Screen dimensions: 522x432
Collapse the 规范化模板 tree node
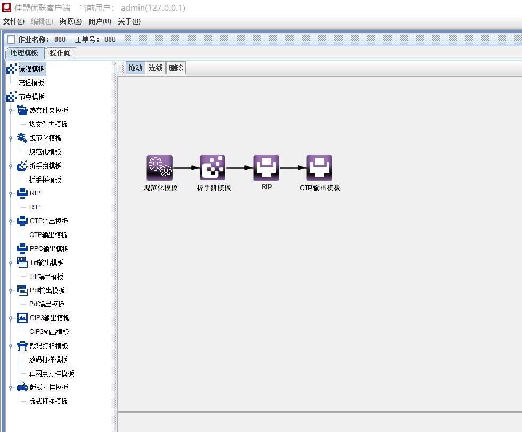click(x=11, y=138)
